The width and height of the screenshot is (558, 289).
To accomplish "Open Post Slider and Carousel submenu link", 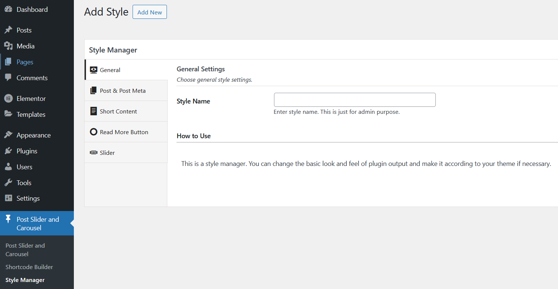I will point(25,250).
